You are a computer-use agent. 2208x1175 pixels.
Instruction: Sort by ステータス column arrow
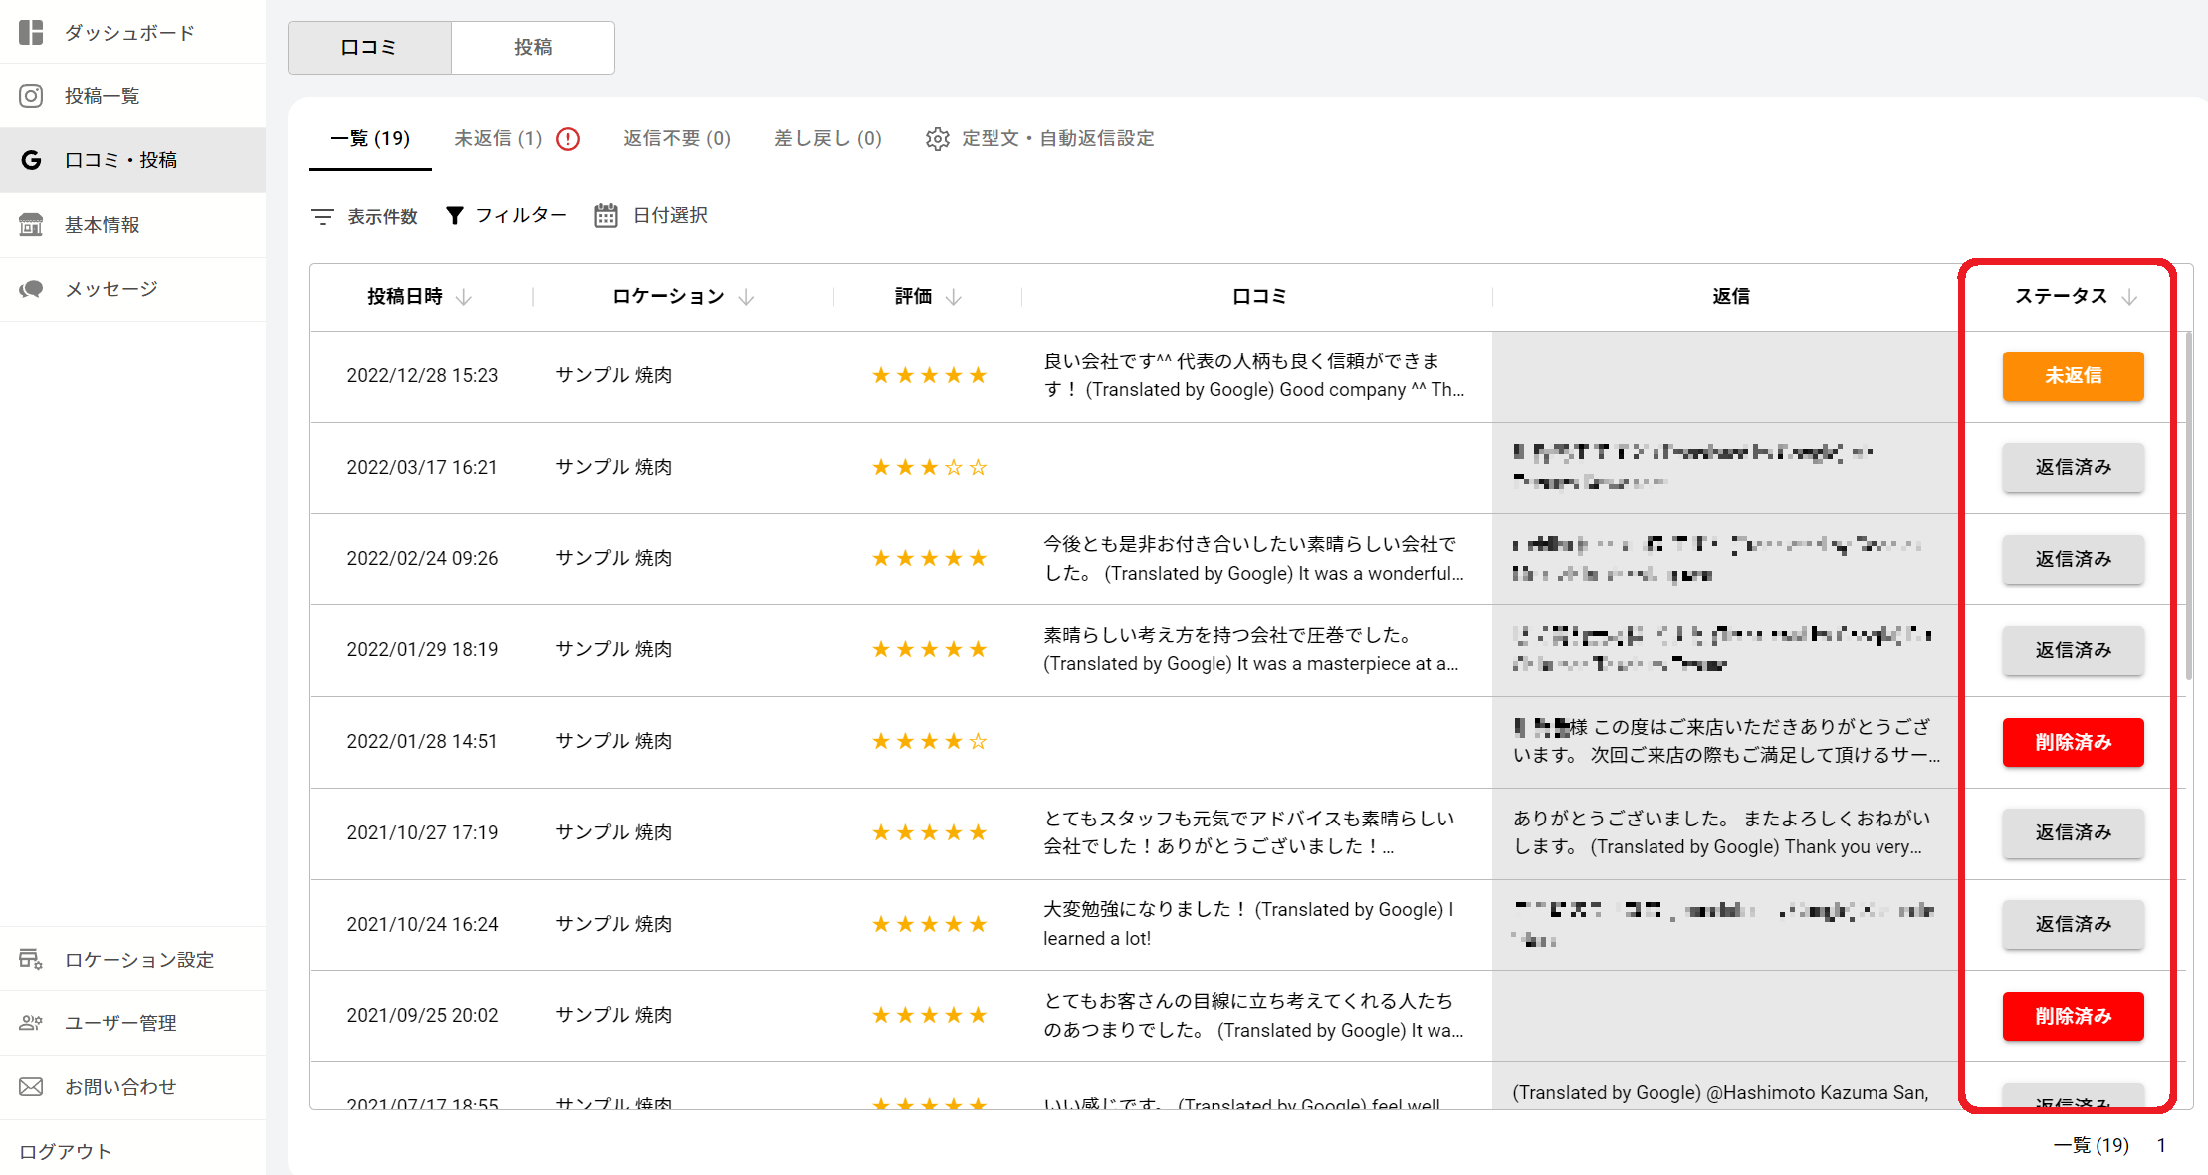[x=2129, y=297]
